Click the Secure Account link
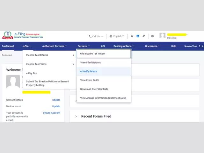 coord(51,113)
